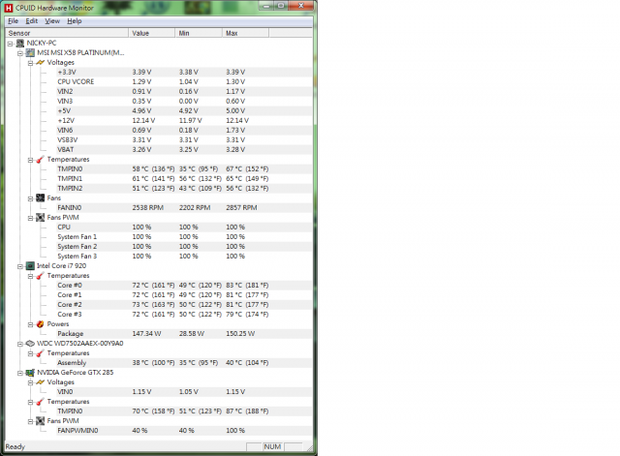Screen dimensions: 620x456
Task: Collapse the Intel Core i7 Temperatures group
Action: (x=30, y=276)
